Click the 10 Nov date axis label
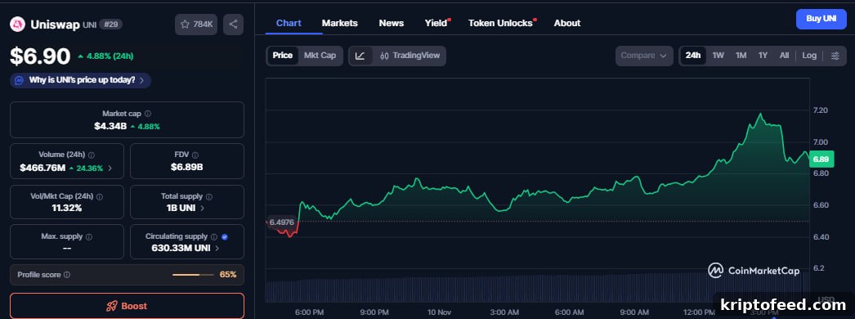 [439, 312]
